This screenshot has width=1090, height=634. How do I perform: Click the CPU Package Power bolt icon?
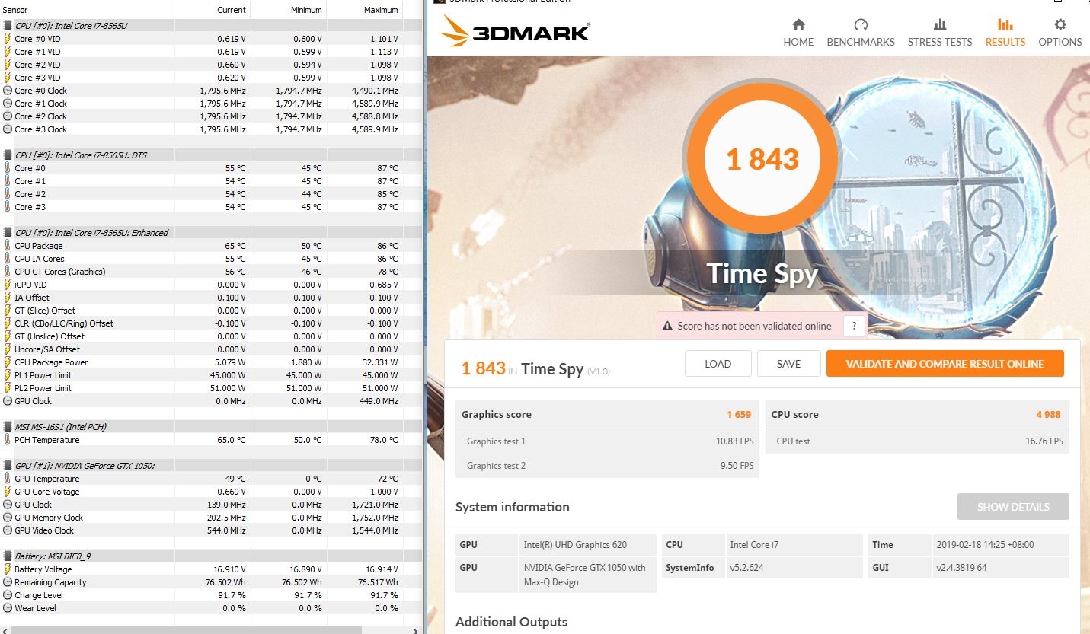8,362
